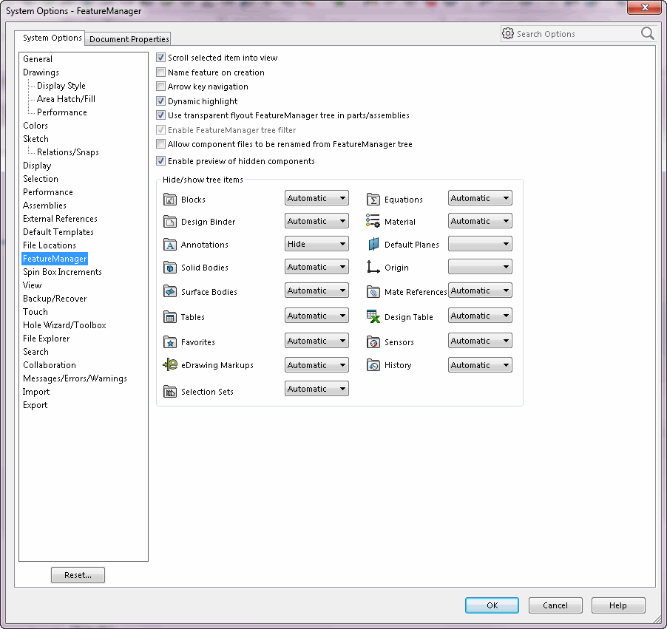Image resolution: width=667 pixels, height=629 pixels.
Task: Switch to the Document Properties tab
Action: click(129, 38)
